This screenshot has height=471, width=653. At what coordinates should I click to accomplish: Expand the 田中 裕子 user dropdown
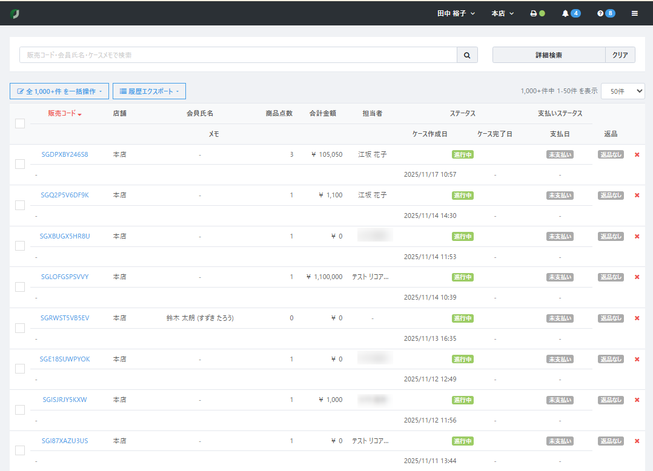[x=456, y=13]
